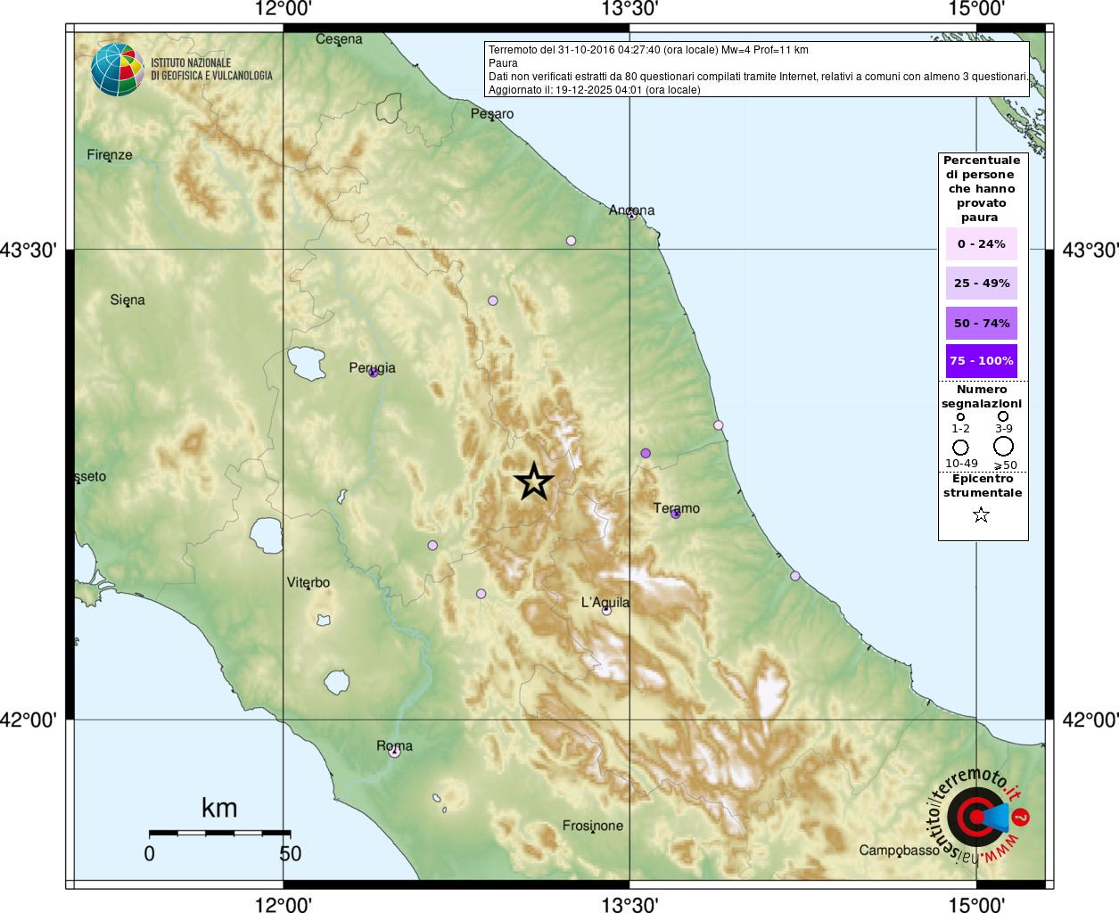Click the 'Istituto Nazionale di Geofisica' text
Viewport: 1119px width, 913px height.
tap(211, 70)
